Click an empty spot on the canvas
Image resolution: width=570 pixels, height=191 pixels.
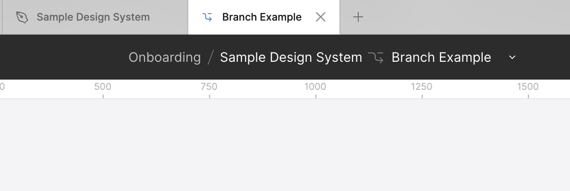[x=285, y=145]
